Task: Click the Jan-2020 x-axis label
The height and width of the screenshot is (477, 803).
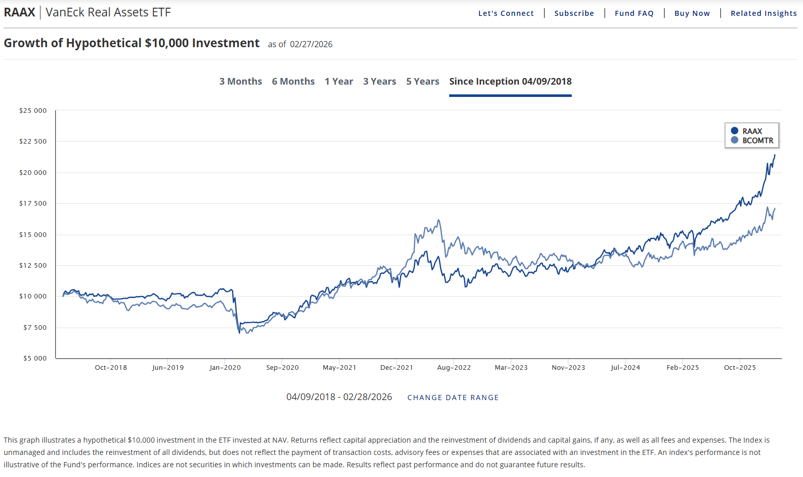Action: (x=225, y=368)
